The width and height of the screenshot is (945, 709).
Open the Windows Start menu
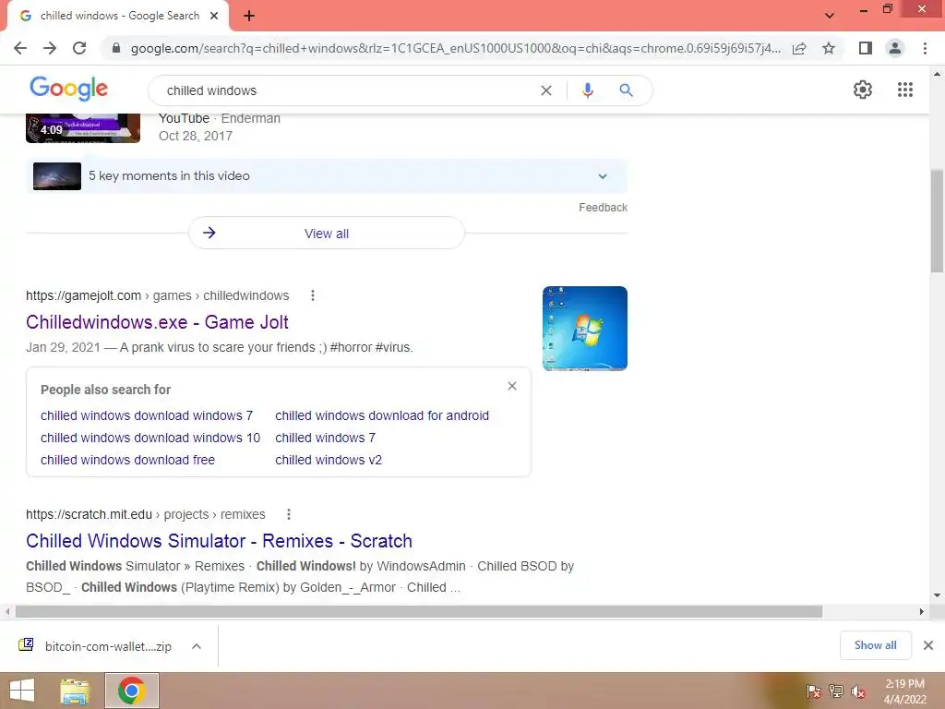tap(22, 691)
